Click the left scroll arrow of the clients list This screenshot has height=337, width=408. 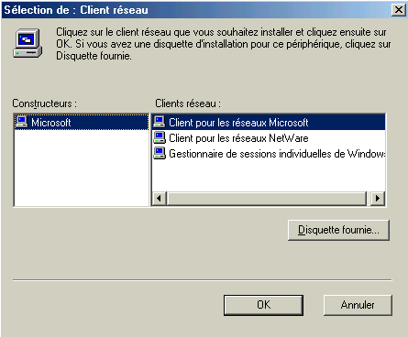click(160, 199)
